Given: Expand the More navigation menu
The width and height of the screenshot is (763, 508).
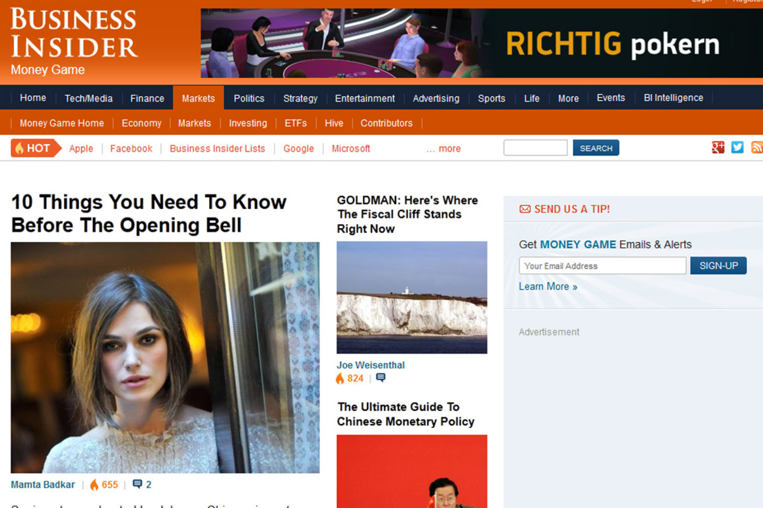Looking at the screenshot, I should coord(568,98).
